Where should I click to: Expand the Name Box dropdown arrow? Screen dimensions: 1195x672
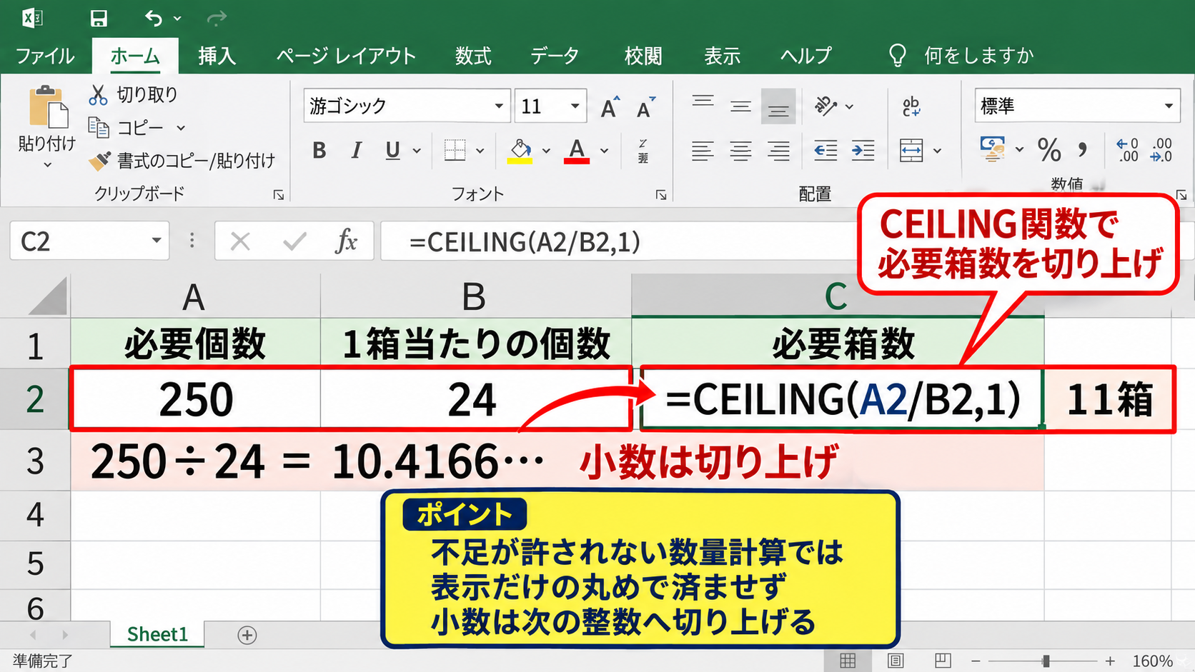157,241
